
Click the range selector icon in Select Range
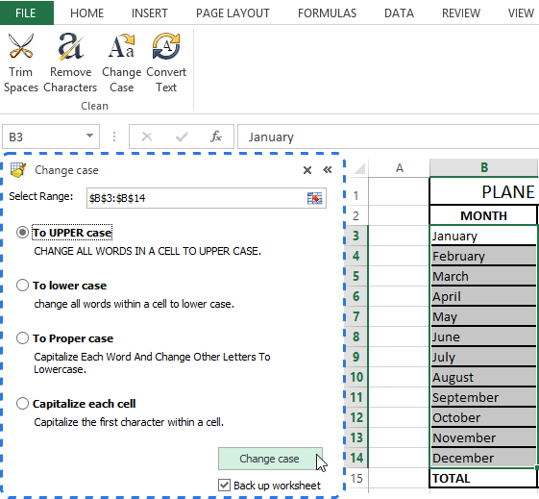pyautogui.click(x=314, y=198)
